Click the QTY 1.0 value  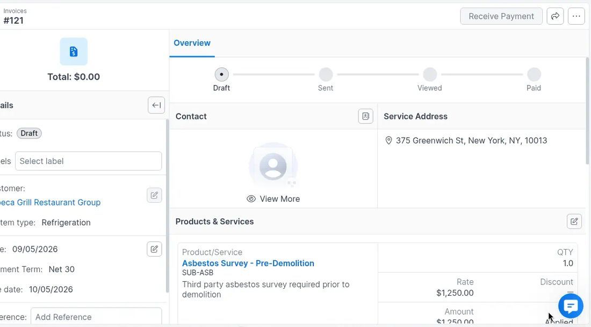568,263
